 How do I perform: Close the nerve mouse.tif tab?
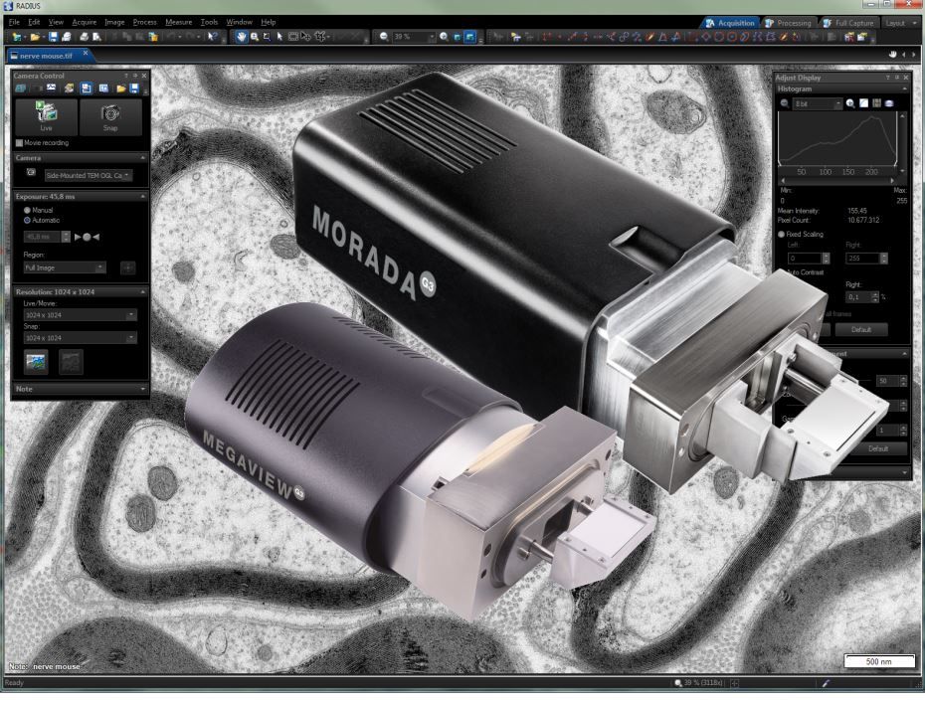(86, 53)
